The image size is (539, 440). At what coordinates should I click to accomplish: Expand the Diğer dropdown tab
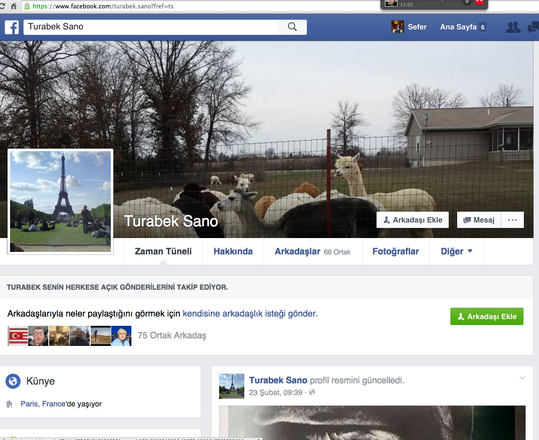point(457,251)
